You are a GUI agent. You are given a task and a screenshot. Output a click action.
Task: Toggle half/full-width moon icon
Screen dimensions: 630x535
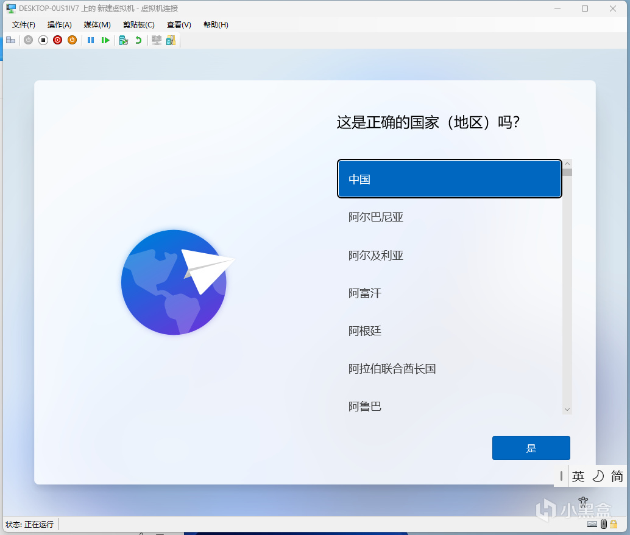tap(598, 477)
